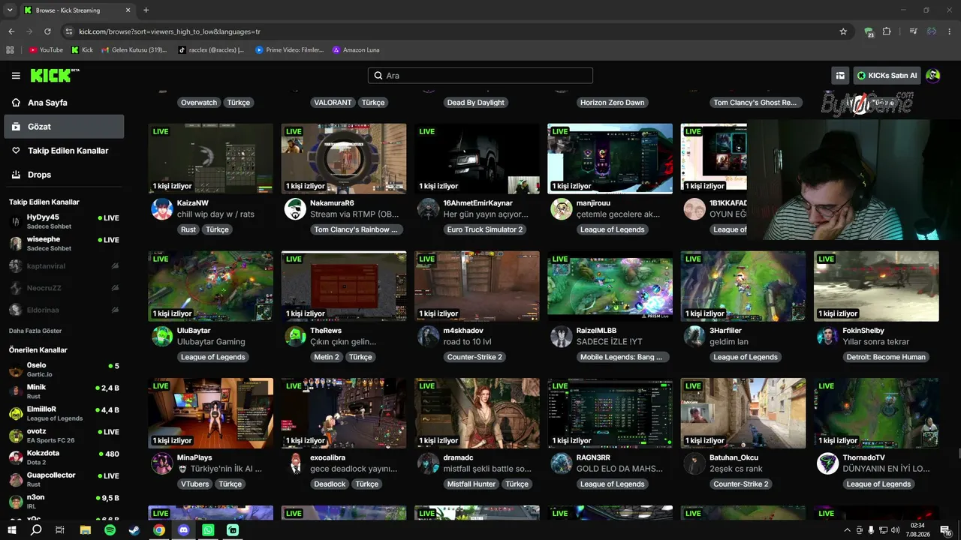The width and height of the screenshot is (961, 540).
Task: Click the Overwatch category tag
Action: point(199,103)
